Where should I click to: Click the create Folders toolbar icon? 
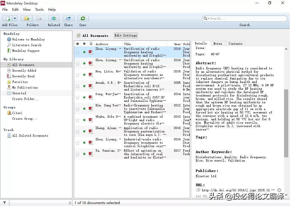pos(27,18)
